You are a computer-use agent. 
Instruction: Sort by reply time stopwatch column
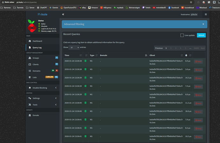pos(188,55)
